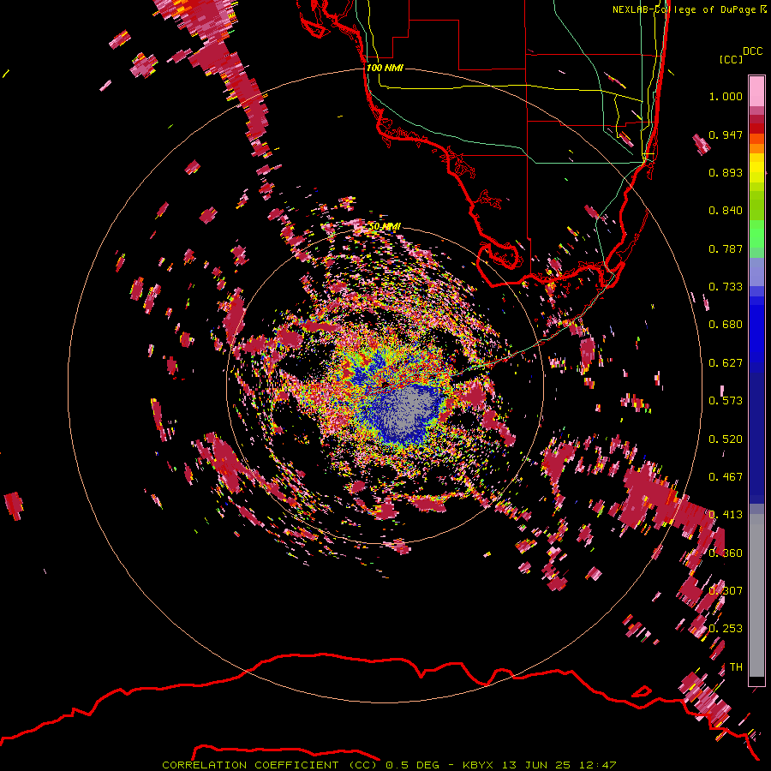771x771 pixels.
Task: Click the 0.253 scale value
Action: 726,629
